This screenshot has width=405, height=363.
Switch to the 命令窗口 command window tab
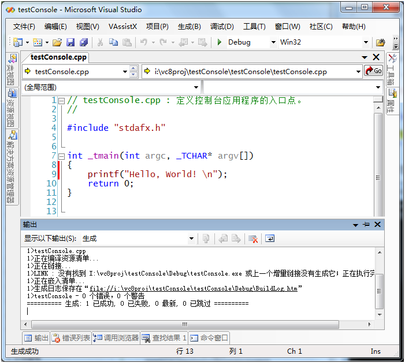coord(209,338)
